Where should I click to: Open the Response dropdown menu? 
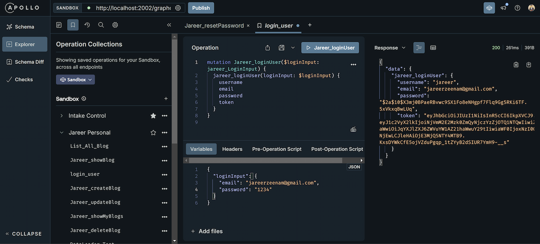pos(390,48)
